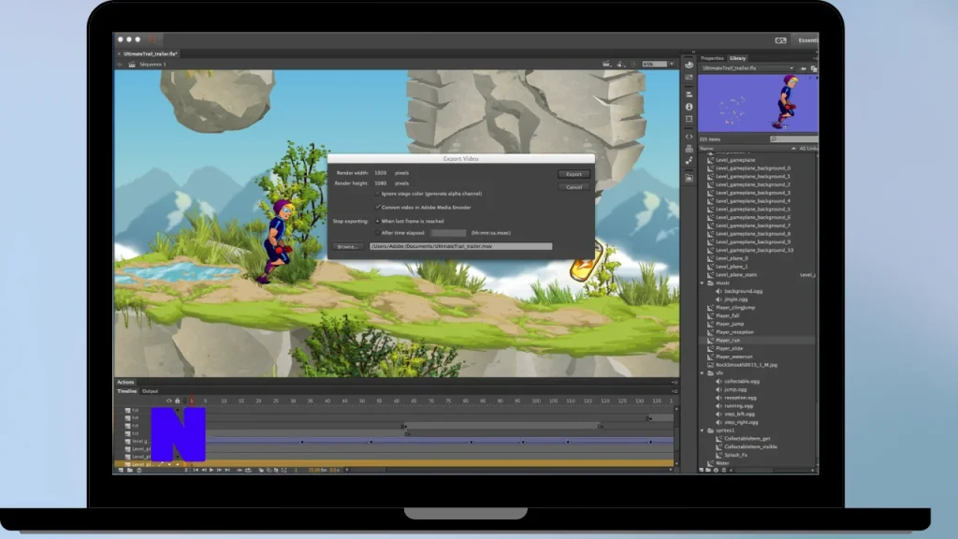This screenshot has width=958, height=539.
Task: Click the Browse button
Action: coord(348,246)
